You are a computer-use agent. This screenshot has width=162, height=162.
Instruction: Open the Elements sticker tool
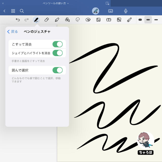[x=88, y=20]
